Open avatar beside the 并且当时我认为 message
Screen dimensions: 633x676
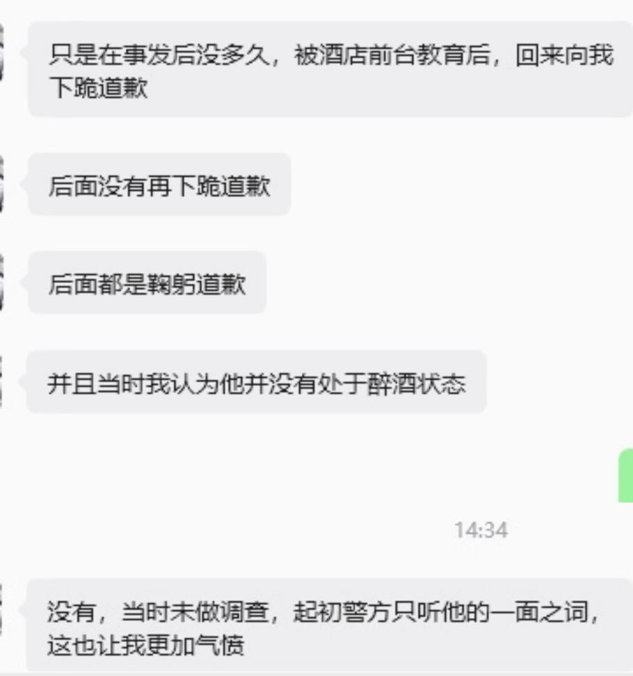click(1, 382)
